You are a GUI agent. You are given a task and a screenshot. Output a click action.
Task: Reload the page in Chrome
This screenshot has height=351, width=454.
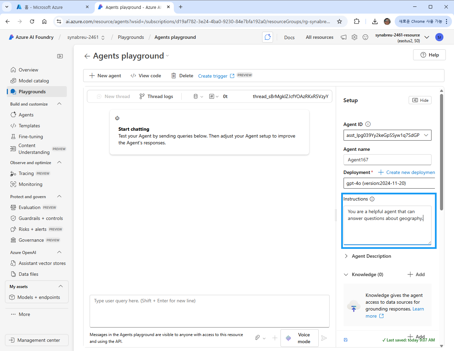click(x=32, y=21)
